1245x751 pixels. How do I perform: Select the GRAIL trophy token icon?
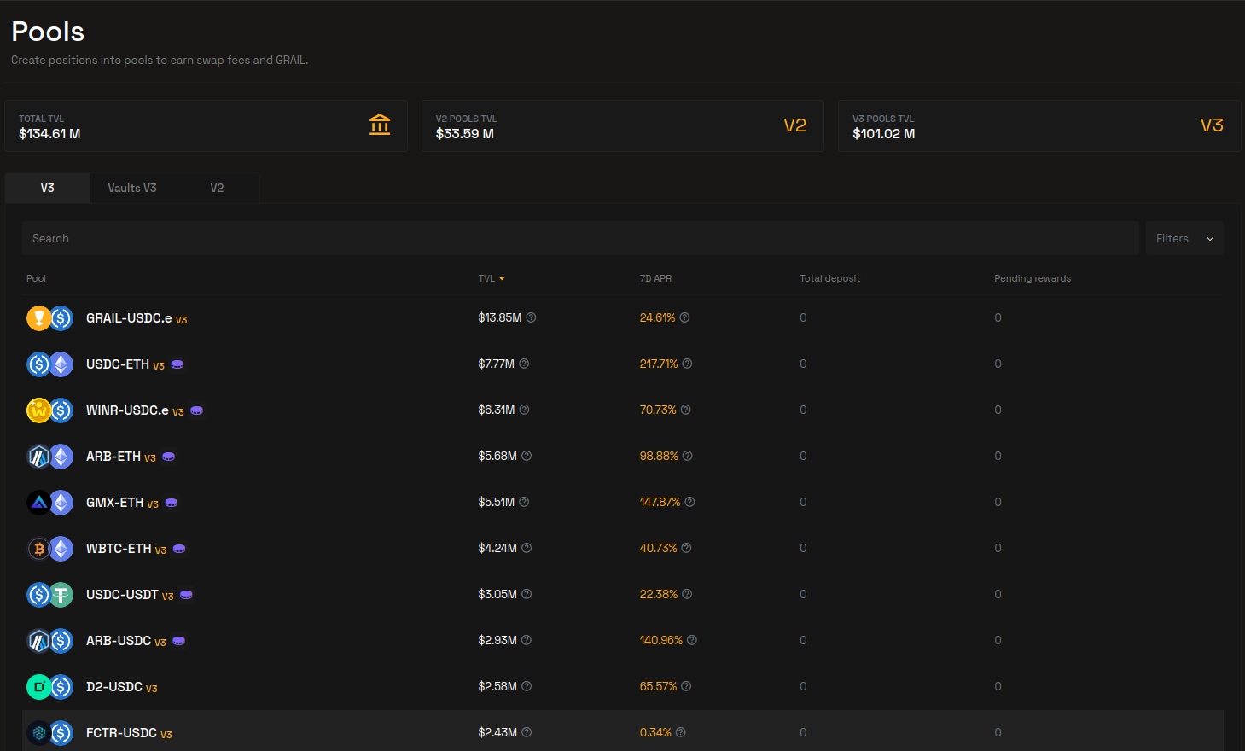(38, 317)
